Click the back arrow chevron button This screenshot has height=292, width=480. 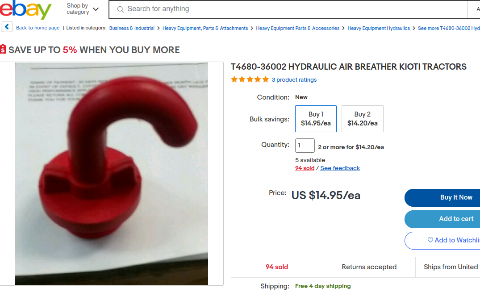7,27
